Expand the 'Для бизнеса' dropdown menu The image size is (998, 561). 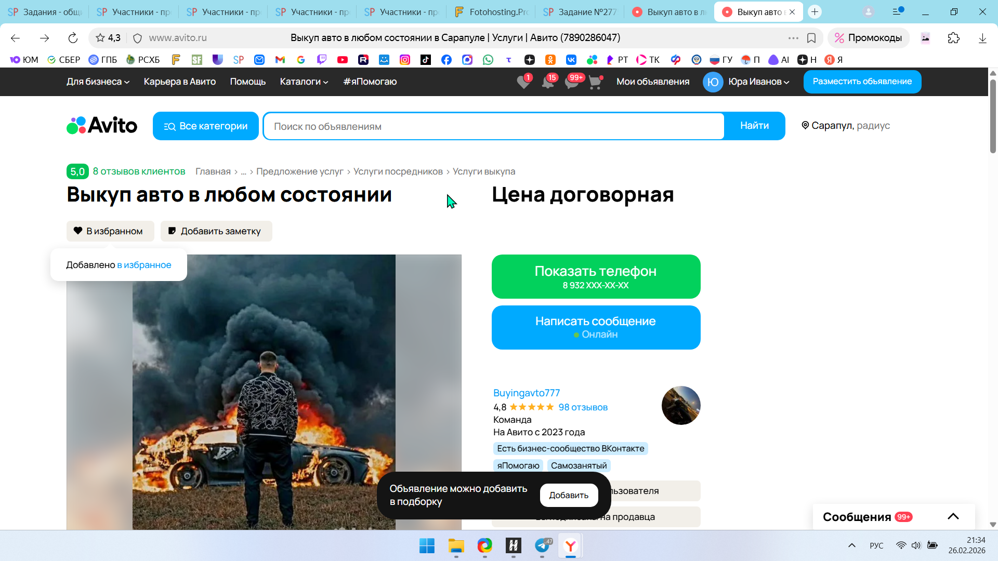[98, 82]
